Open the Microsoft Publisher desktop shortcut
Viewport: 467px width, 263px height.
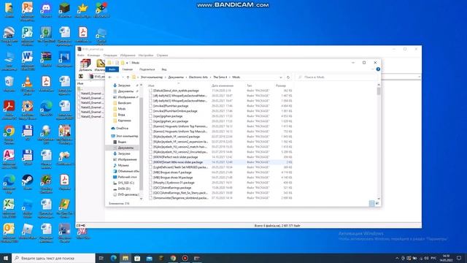tap(28, 36)
